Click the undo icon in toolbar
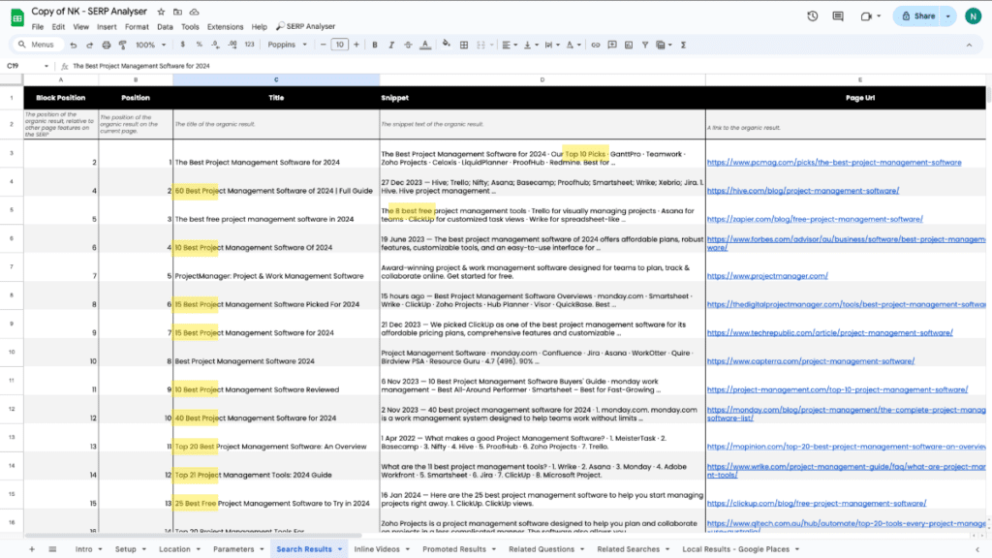Viewport: 992px width, 558px height. 74,45
